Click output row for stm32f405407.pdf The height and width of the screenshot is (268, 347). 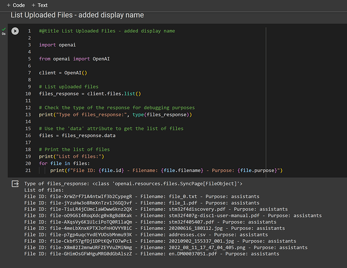click(150, 222)
